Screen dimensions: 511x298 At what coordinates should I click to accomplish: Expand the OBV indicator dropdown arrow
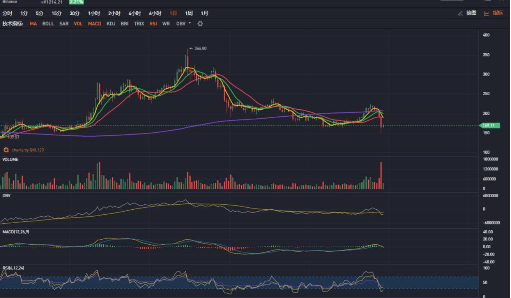click(x=190, y=23)
